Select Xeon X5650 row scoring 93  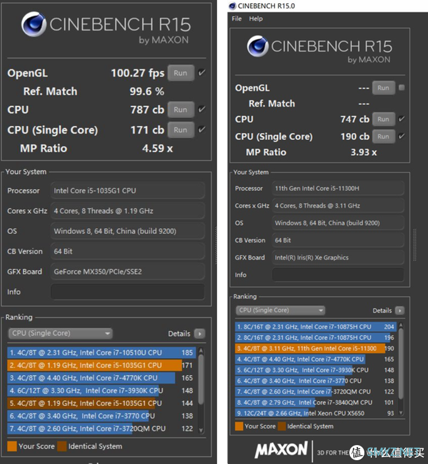point(316,413)
